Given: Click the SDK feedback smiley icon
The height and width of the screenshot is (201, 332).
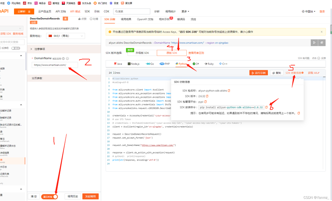Looking at the screenshot, I should [x=319, y=58].
